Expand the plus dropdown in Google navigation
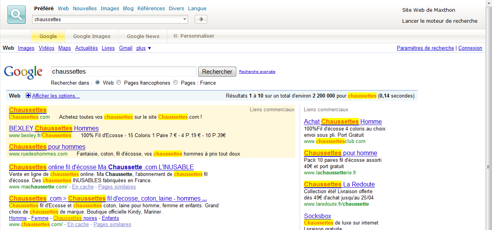The height and width of the screenshot is (230, 492). [144, 48]
